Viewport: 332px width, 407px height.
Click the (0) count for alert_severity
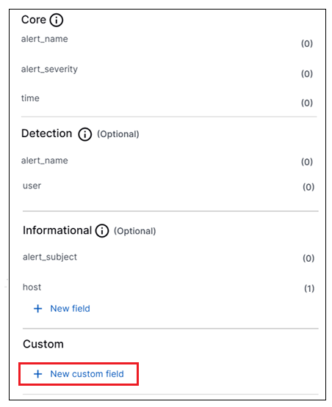point(307,74)
